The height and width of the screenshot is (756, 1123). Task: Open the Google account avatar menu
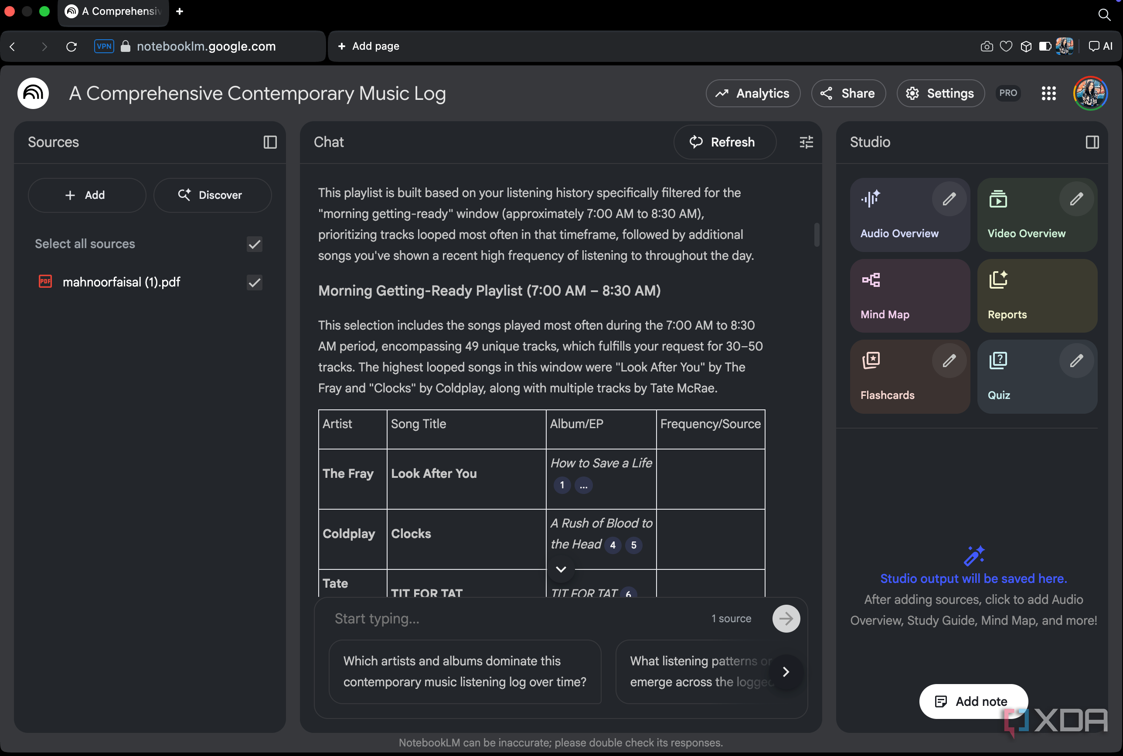coord(1090,93)
